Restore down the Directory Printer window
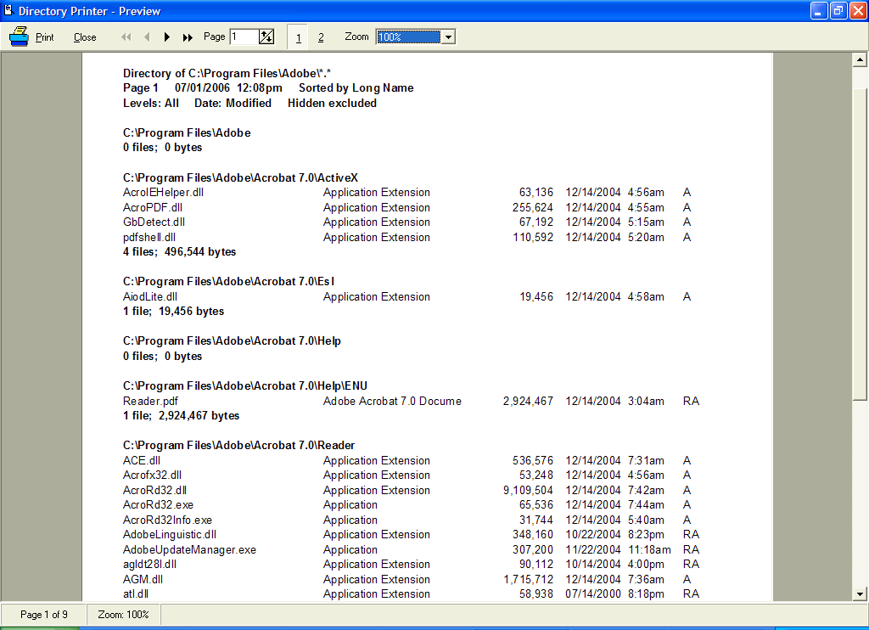Viewport: 869px width, 630px height. tap(838, 10)
